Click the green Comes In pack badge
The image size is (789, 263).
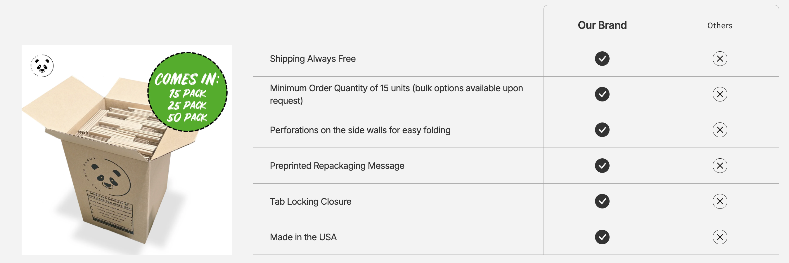(187, 92)
